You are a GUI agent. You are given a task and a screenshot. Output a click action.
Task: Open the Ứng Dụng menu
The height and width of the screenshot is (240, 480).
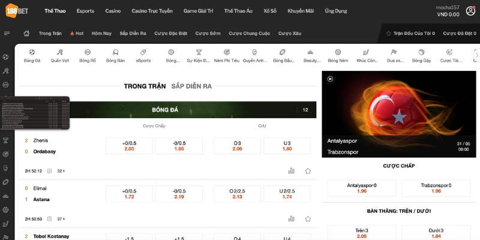click(336, 11)
